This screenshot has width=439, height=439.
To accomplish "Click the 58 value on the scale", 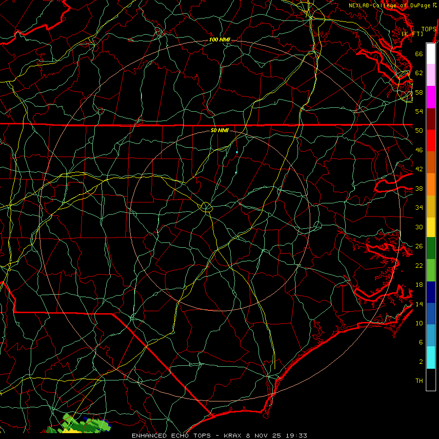I will tap(419, 92).
